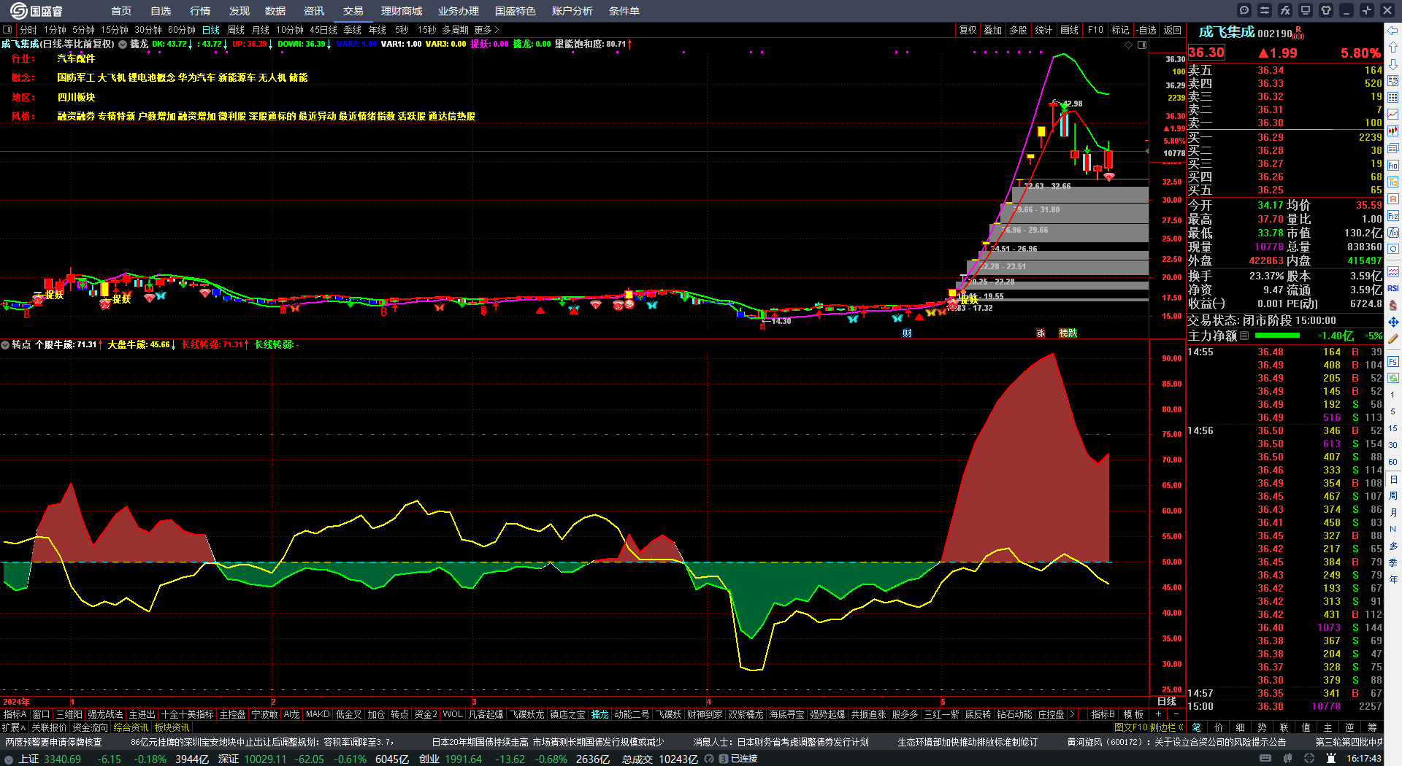Click the – zoom-out button beside 日线
This screenshot has height=766, width=1402.
(1176, 714)
